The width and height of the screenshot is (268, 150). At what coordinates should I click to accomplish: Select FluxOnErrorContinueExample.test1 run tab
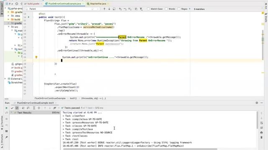pos(35,103)
